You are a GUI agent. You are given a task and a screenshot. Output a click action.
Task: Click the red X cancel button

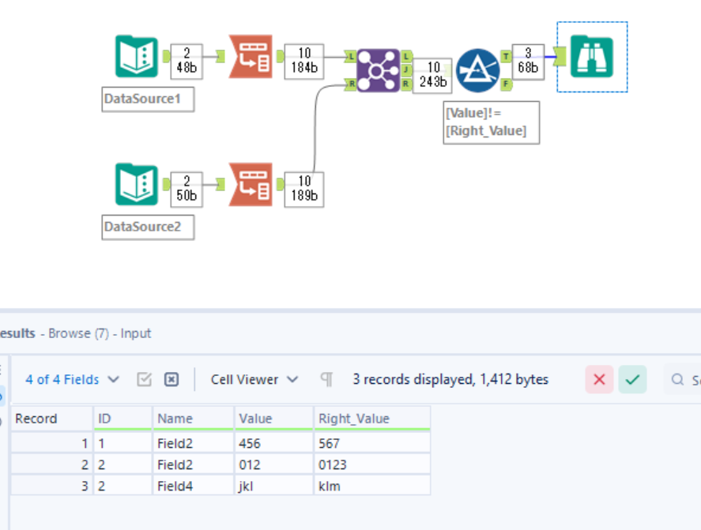[x=599, y=379]
